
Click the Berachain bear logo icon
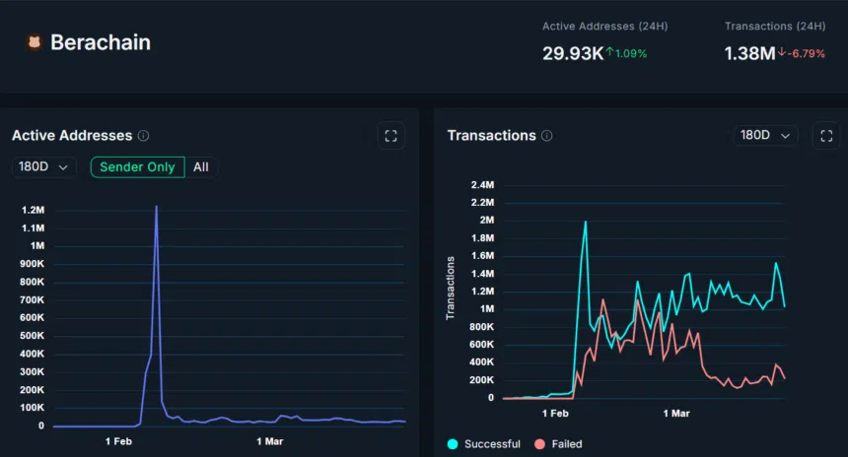click(x=35, y=42)
